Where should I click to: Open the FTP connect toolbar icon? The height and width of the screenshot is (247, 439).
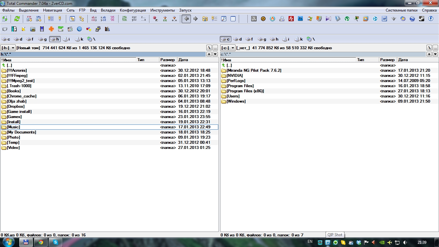point(29,19)
